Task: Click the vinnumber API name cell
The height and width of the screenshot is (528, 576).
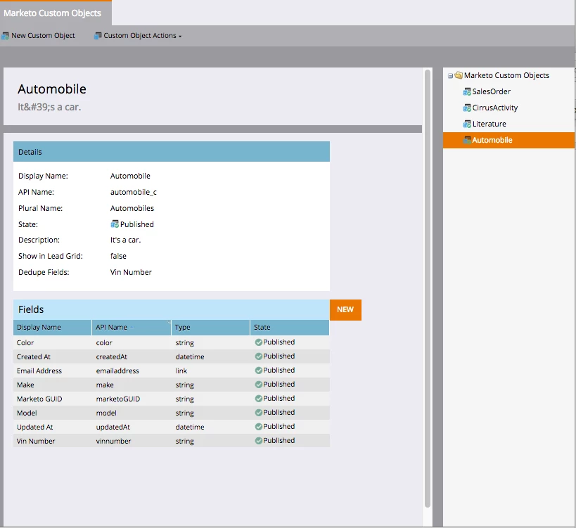Action: tap(113, 441)
